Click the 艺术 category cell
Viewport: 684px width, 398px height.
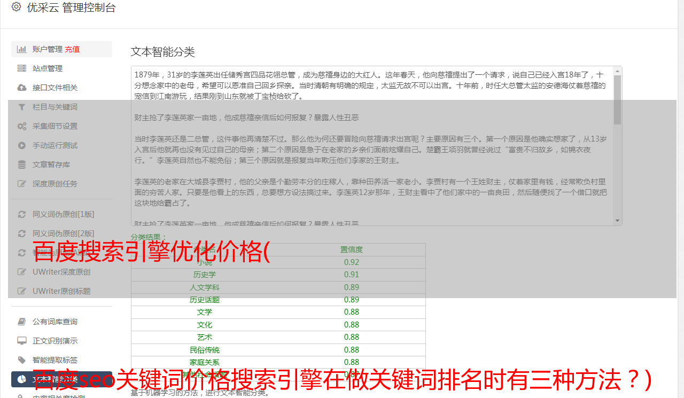205,337
